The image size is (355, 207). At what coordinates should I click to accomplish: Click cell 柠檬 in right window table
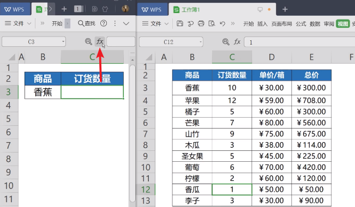tap(192, 178)
